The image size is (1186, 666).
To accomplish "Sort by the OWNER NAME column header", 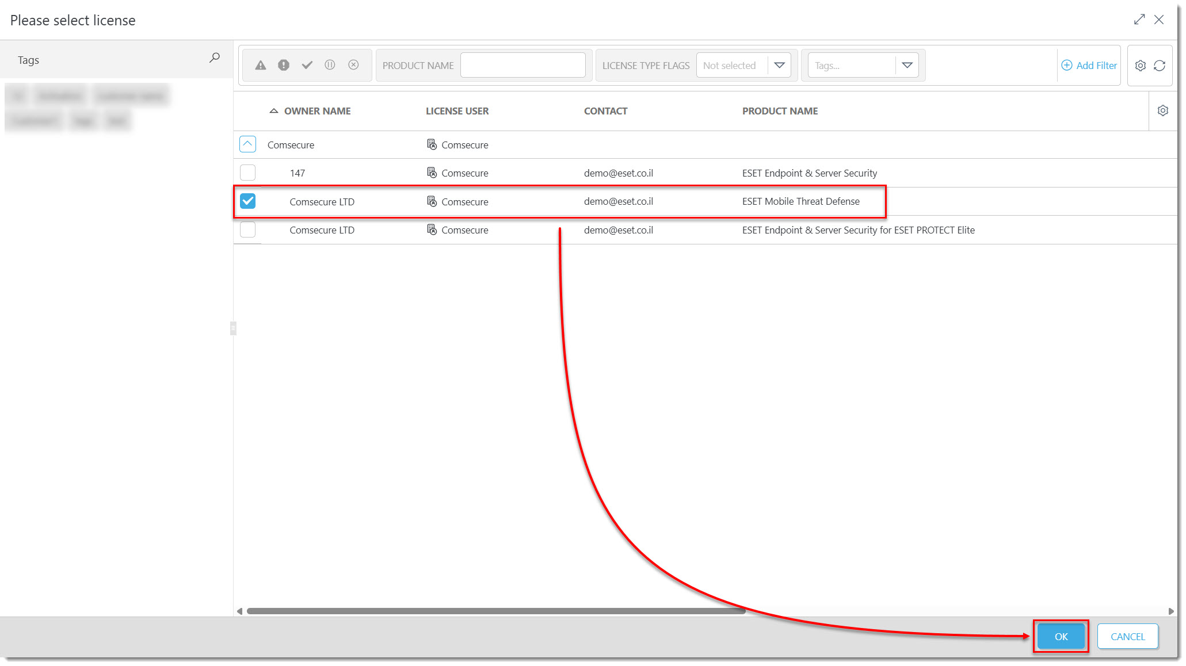I will (x=317, y=111).
